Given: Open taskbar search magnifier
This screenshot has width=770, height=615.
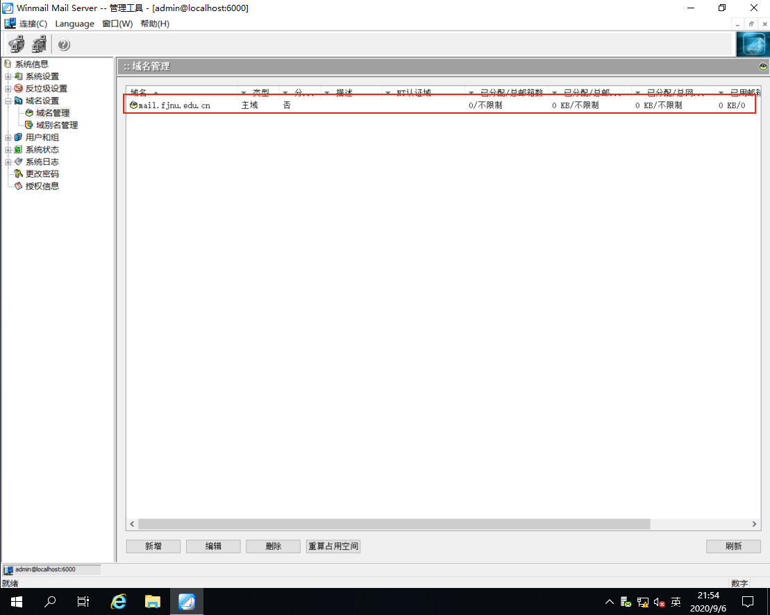Looking at the screenshot, I should (x=49, y=601).
